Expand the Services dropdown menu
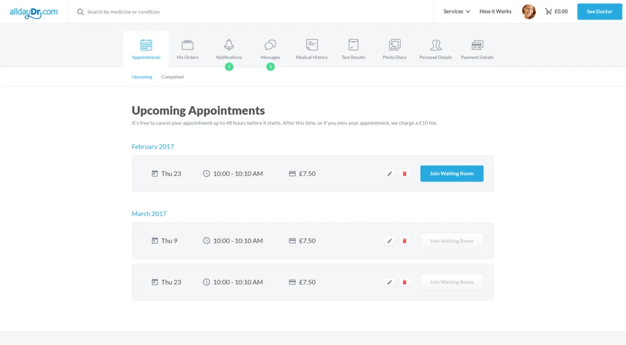This screenshot has height=345, width=626. coord(456,11)
